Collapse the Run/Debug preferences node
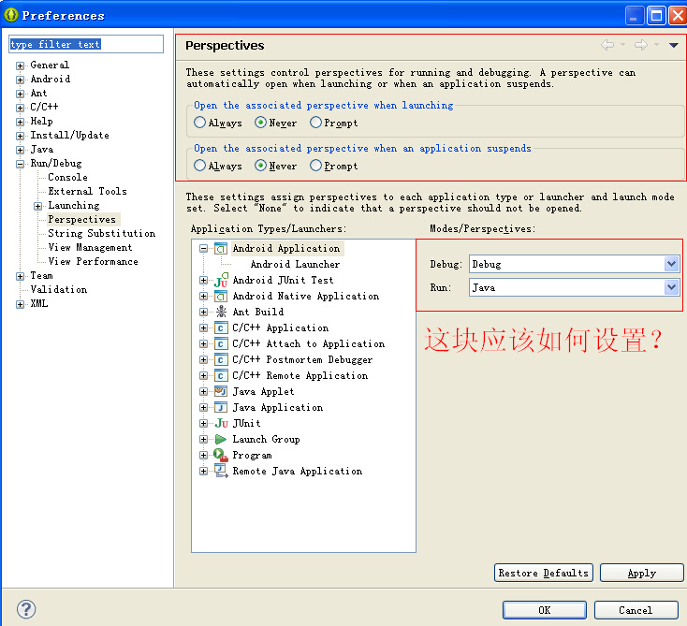This screenshot has width=687, height=626. [21, 164]
